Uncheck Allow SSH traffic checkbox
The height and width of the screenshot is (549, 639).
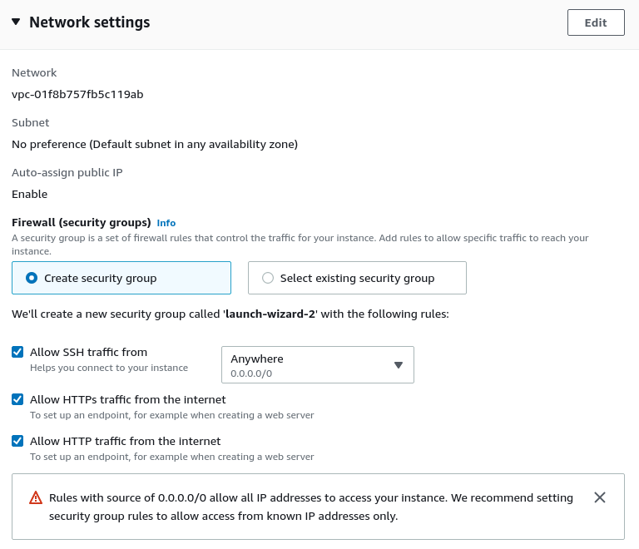[17, 352]
